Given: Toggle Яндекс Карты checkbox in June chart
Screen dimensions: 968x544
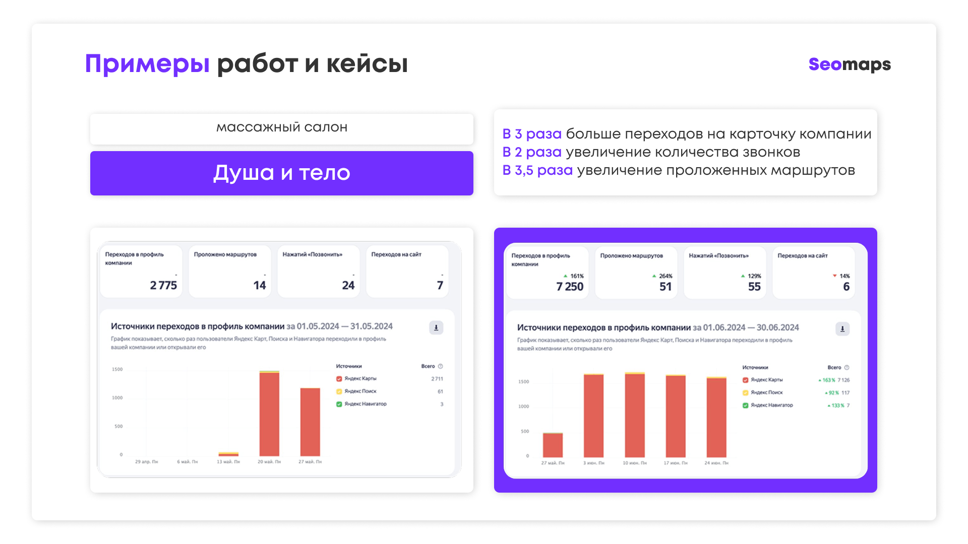Looking at the screenshot, I should click(746, 380).
